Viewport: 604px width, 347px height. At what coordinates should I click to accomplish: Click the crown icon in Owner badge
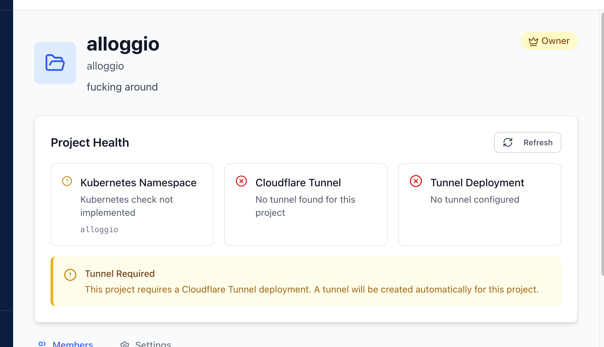tap(533, 41)
